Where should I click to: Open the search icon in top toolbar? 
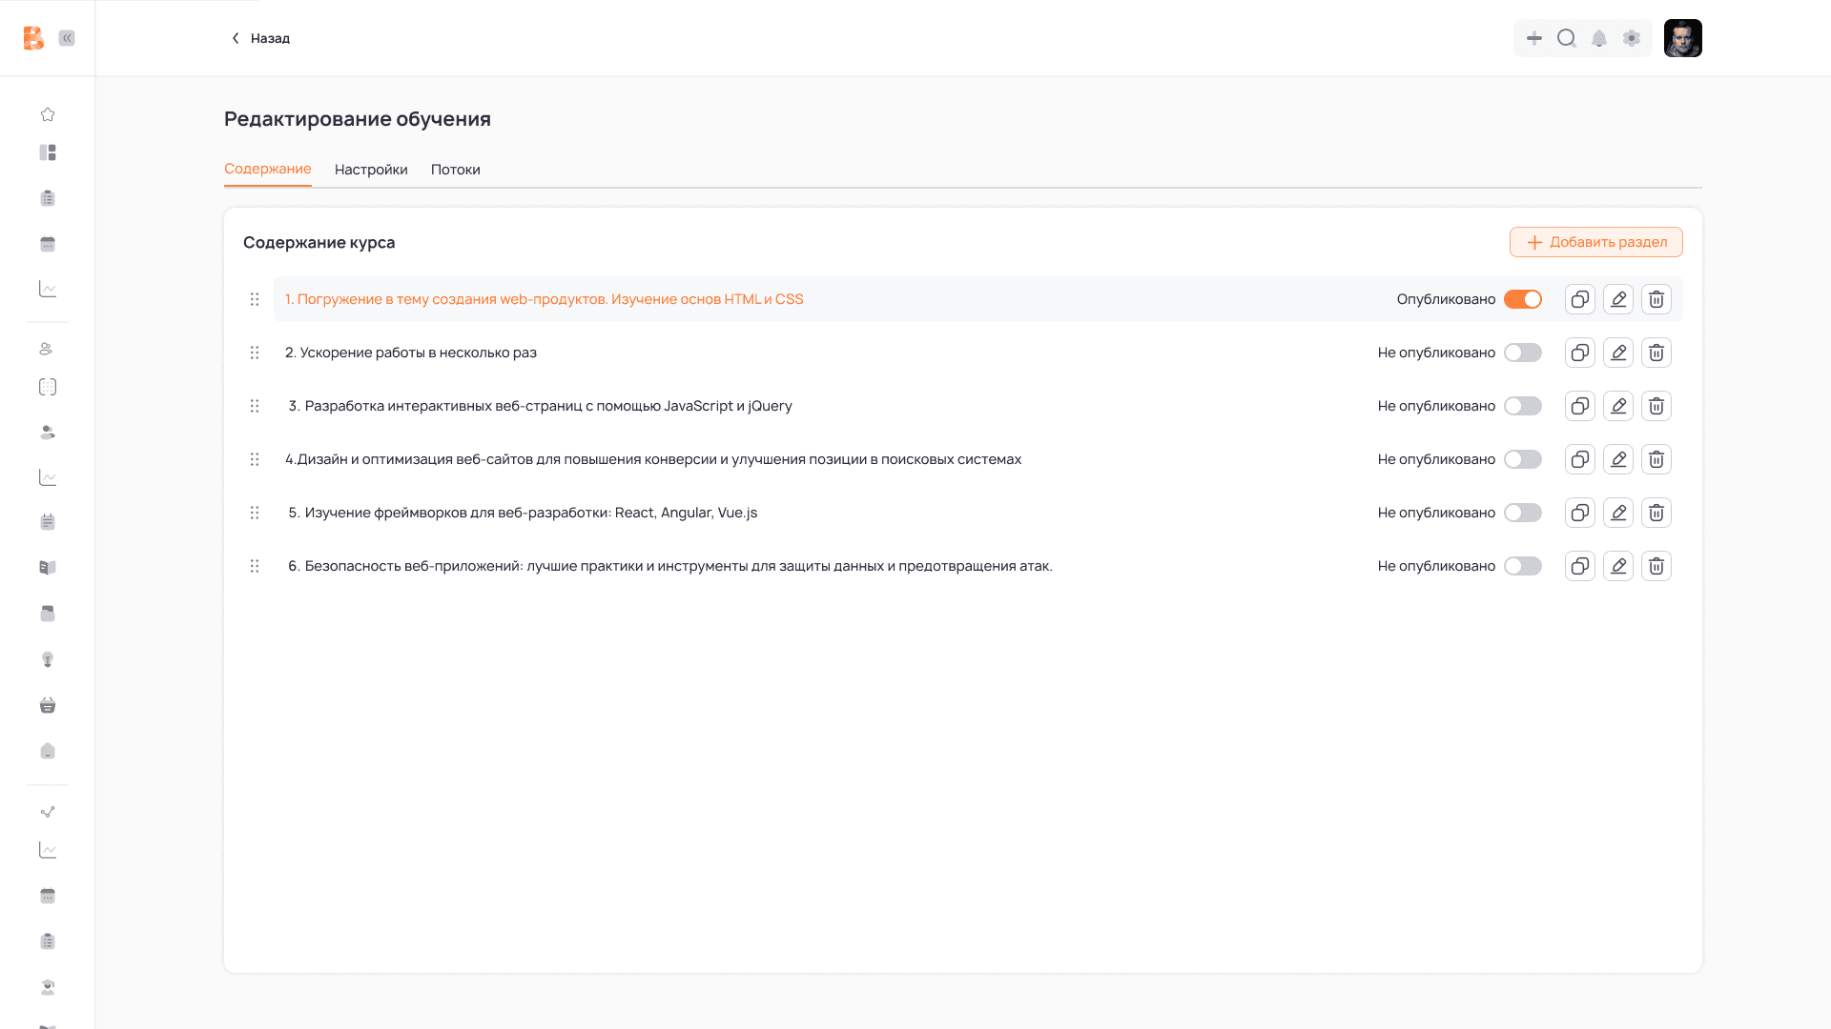click(x=1567, y=38)
